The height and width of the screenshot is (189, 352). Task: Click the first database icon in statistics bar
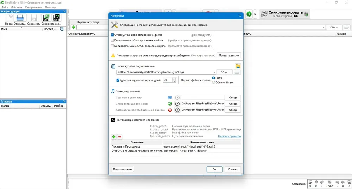[310, 182]
